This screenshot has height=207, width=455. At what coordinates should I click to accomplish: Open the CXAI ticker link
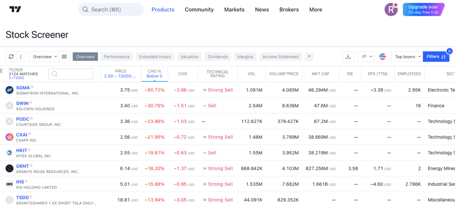point(22,135)
